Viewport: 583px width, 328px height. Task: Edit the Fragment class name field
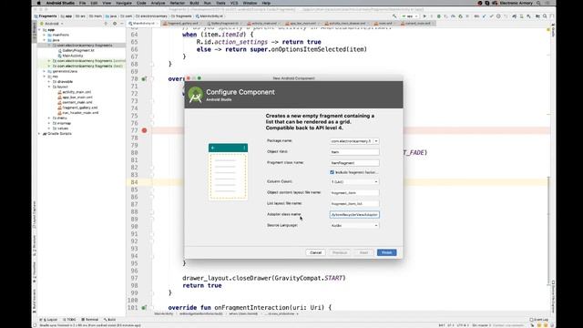354,163
